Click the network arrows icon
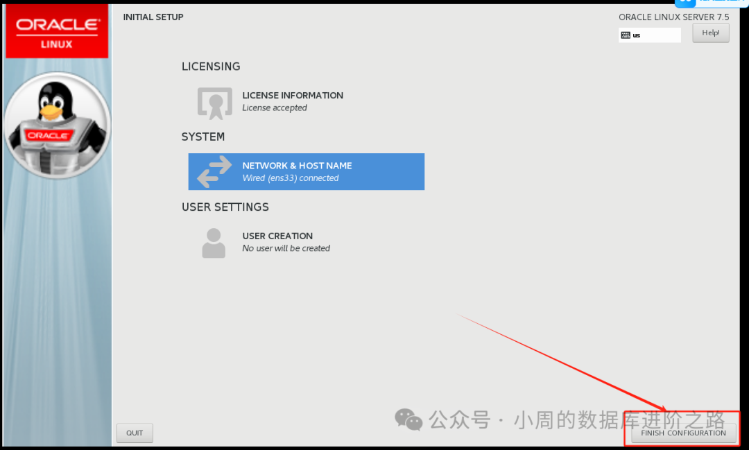This screenshot has height=450, width=749. [x=214, y=171]
